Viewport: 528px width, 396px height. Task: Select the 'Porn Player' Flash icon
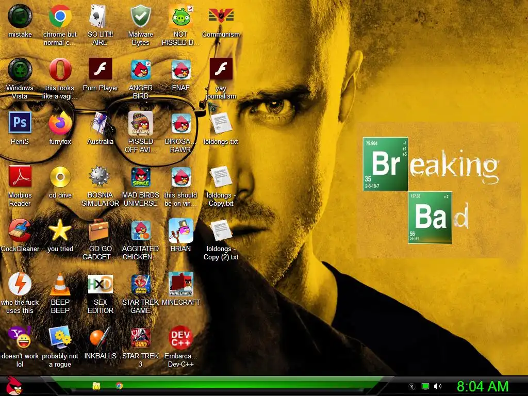[x=100, y=69]
